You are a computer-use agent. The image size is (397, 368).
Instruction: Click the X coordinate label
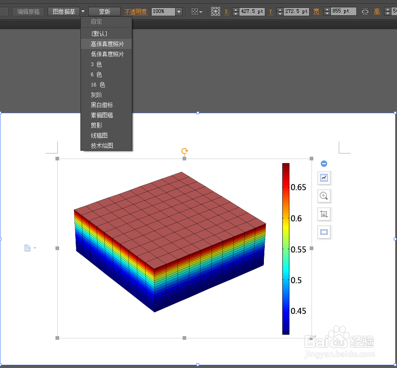coord(227,12)
